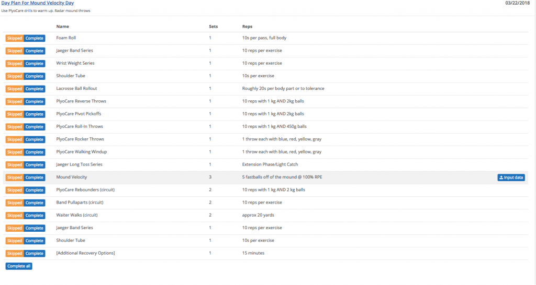
Task: Complete PlyoCare Roll-In Throws
Action: pyautogui.click(x=35, y=127)
